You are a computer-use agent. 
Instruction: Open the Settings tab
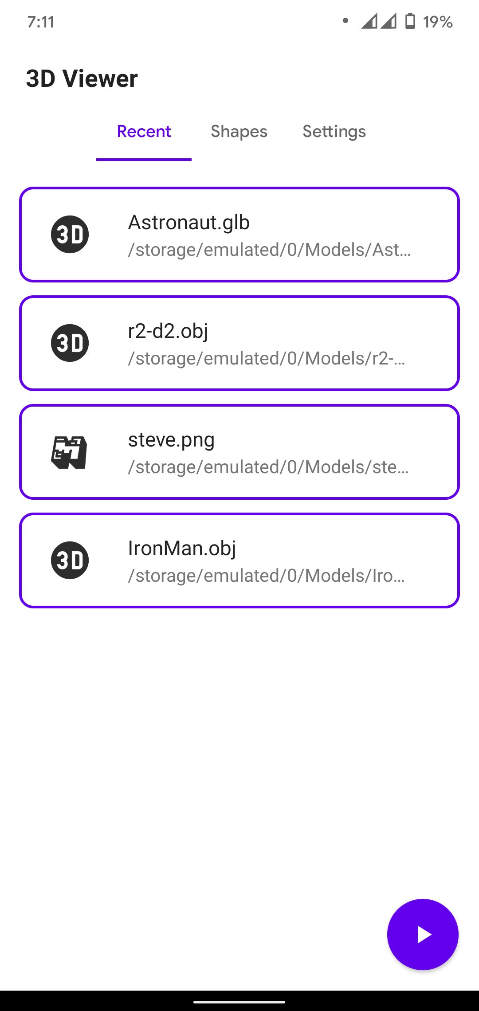coord(334,132)
